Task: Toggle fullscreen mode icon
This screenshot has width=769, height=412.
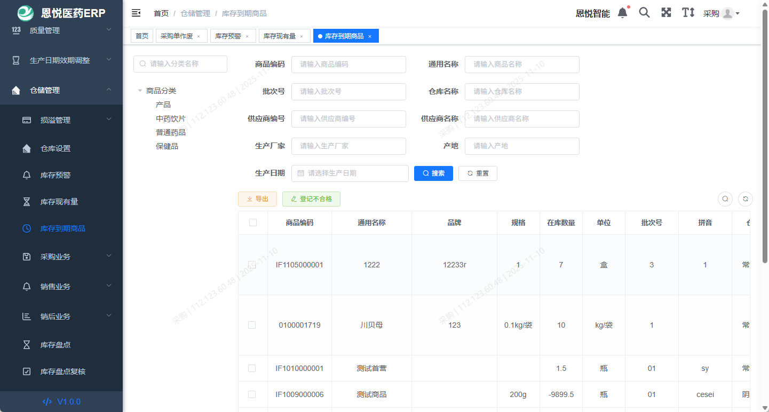Action: coord(666,12)
